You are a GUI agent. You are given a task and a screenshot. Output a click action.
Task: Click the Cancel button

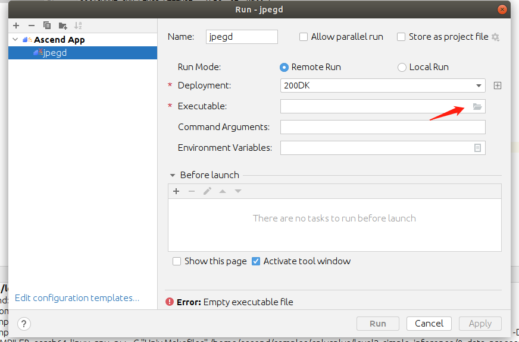tap(429, 324)
